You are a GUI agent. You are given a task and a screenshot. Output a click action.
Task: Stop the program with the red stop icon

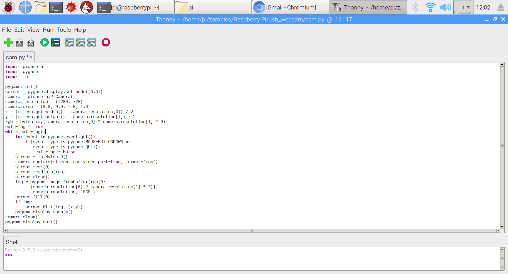pyautogui.click(x=106, y=42)
